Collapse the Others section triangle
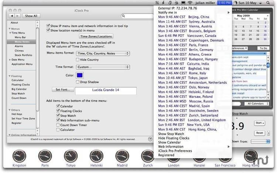Image resolution: width=277 pixels, height=173 pixels. [10, 110]
